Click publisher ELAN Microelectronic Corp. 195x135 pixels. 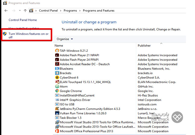point(157,82)
